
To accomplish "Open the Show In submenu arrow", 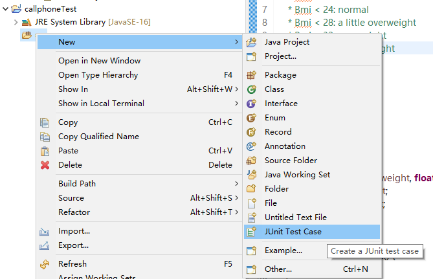I will [237, 89].
